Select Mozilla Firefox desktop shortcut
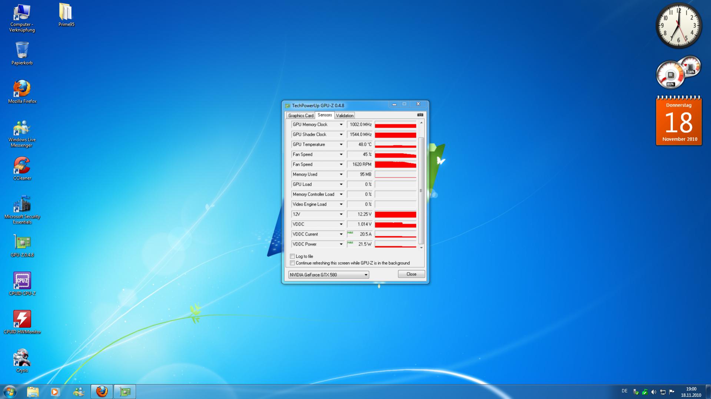This screenshot has height=399, width=711. click(22, 92)
